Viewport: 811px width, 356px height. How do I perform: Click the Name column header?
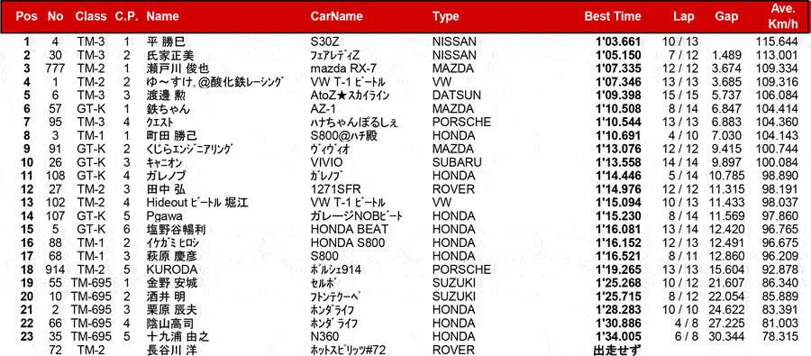click(162, 16)
